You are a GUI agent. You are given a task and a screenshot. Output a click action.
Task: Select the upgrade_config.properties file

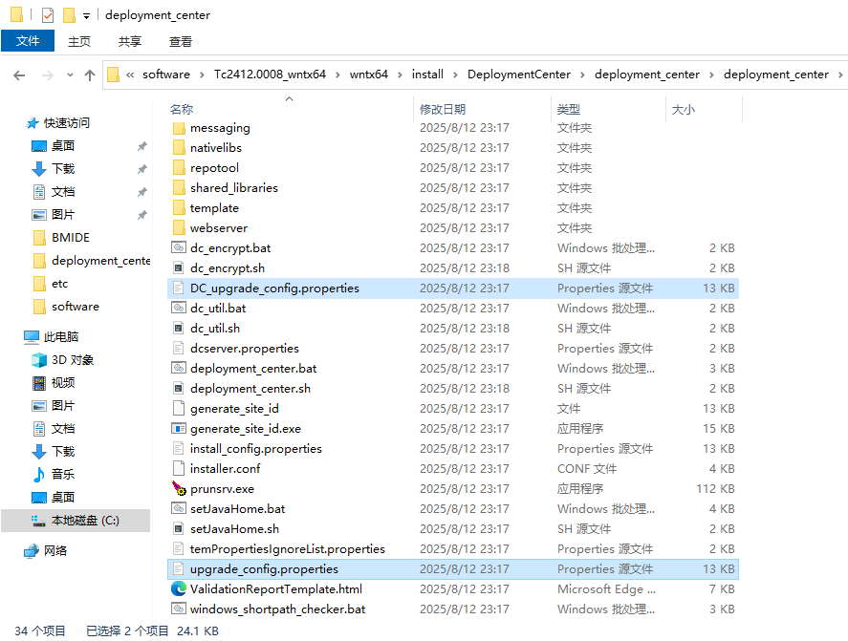pos(263,568)
